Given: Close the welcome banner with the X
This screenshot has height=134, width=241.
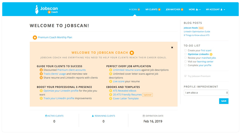Looking at the screenshot, I should (172, 47).
